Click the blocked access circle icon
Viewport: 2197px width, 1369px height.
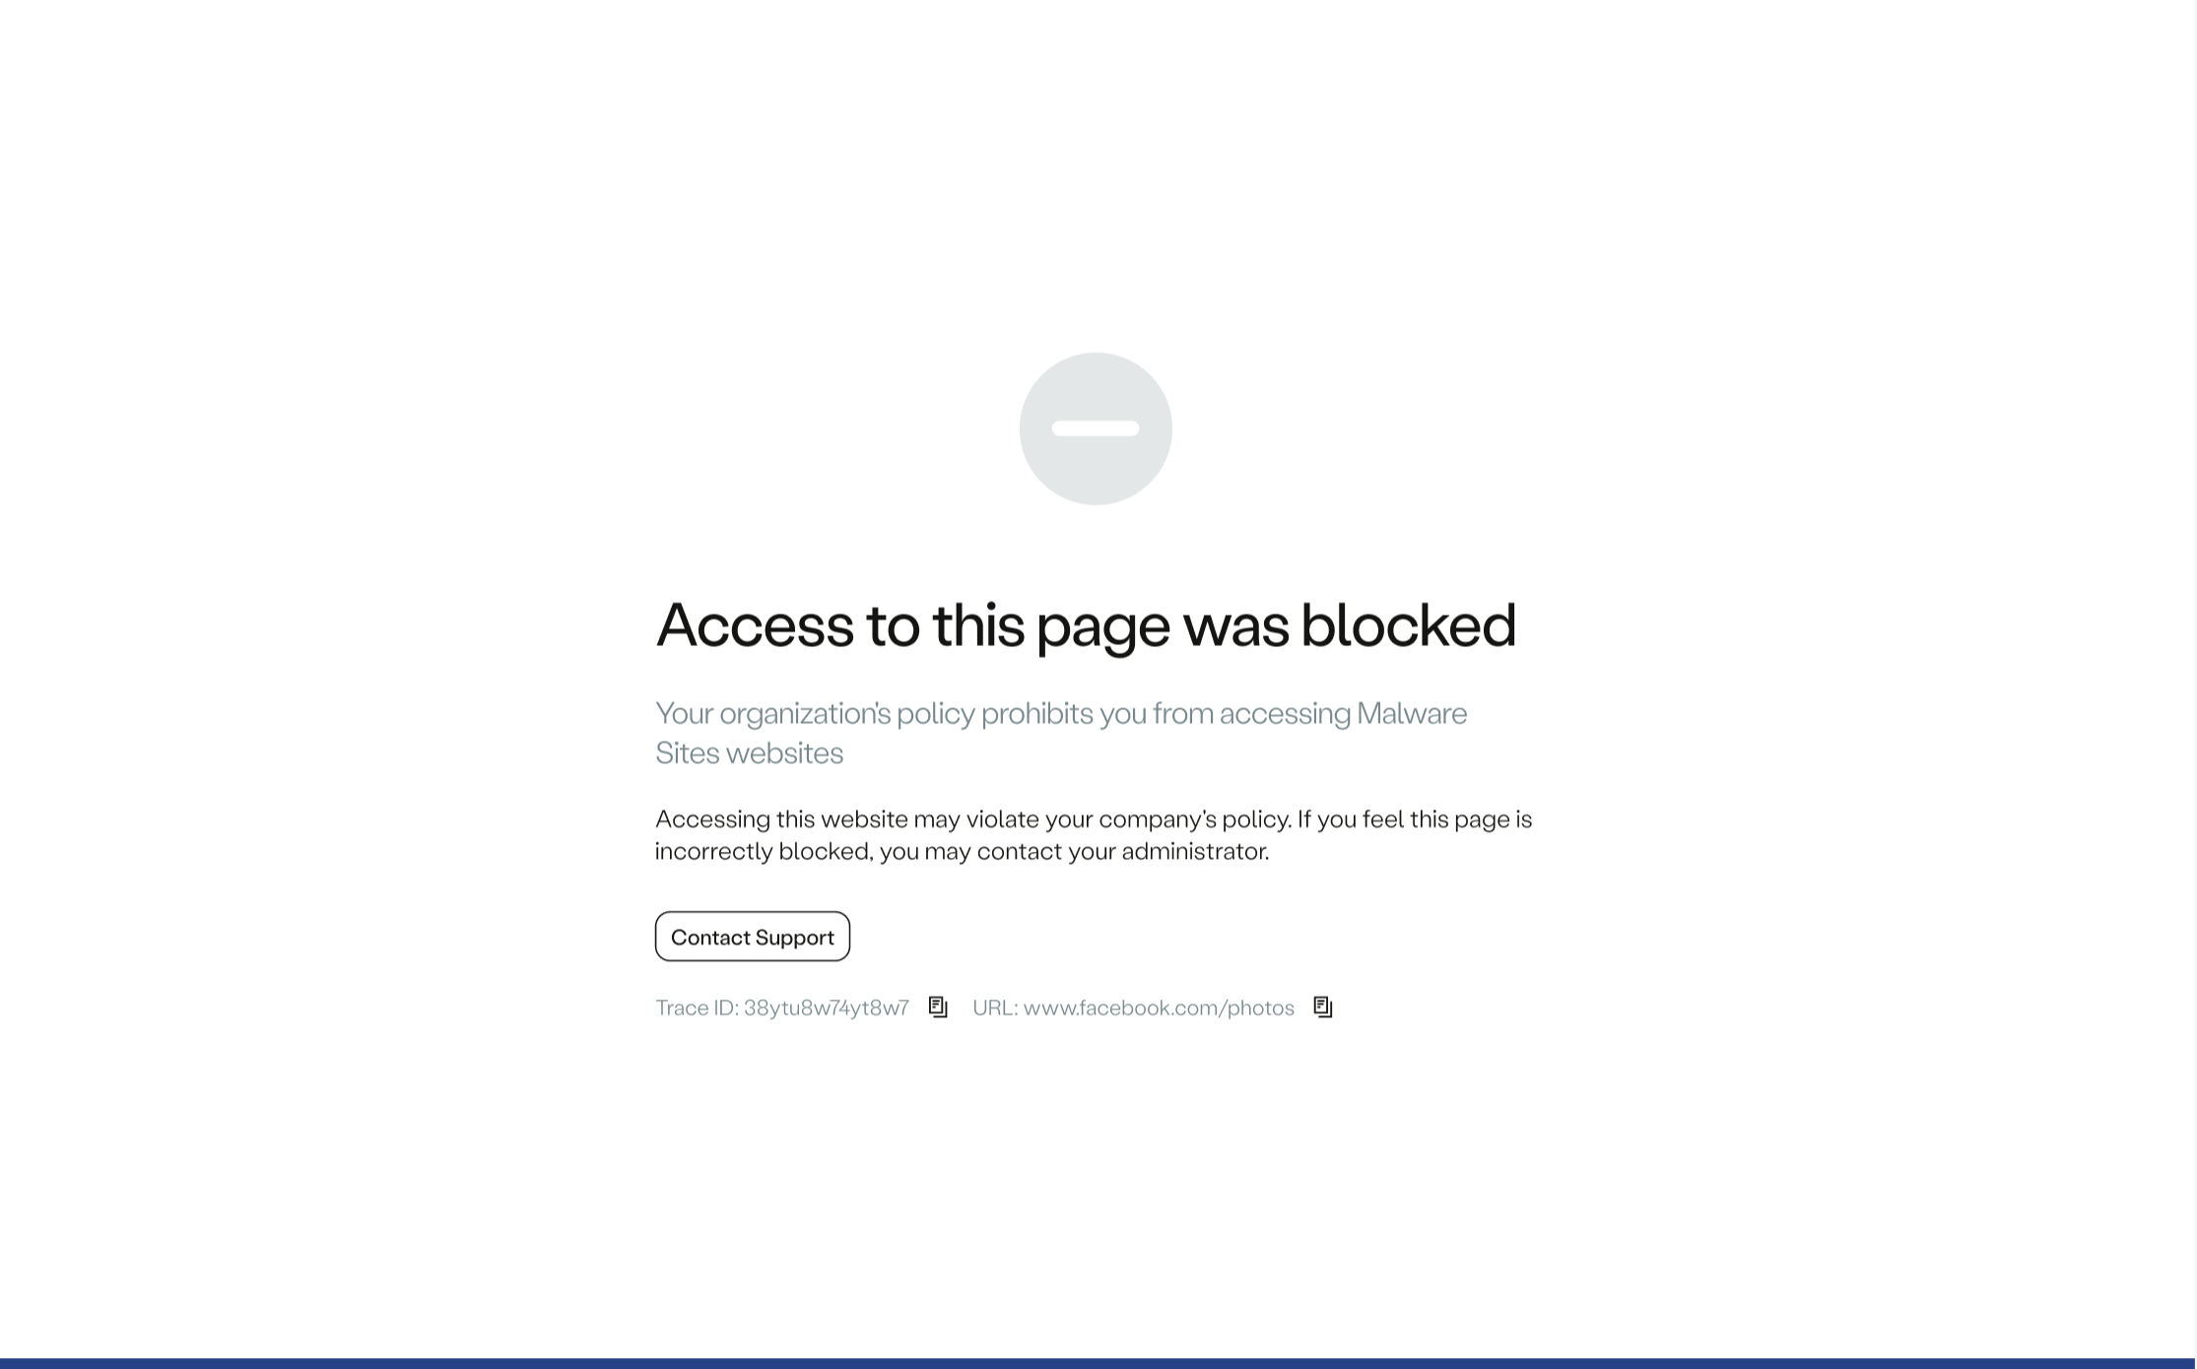[x=1095, y=427]
